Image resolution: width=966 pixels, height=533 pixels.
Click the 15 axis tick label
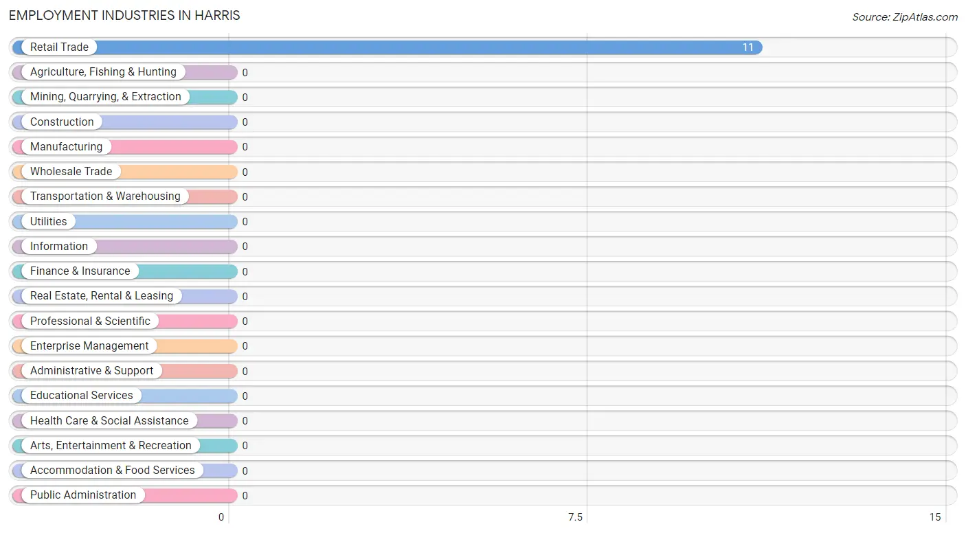coord(934,517)
